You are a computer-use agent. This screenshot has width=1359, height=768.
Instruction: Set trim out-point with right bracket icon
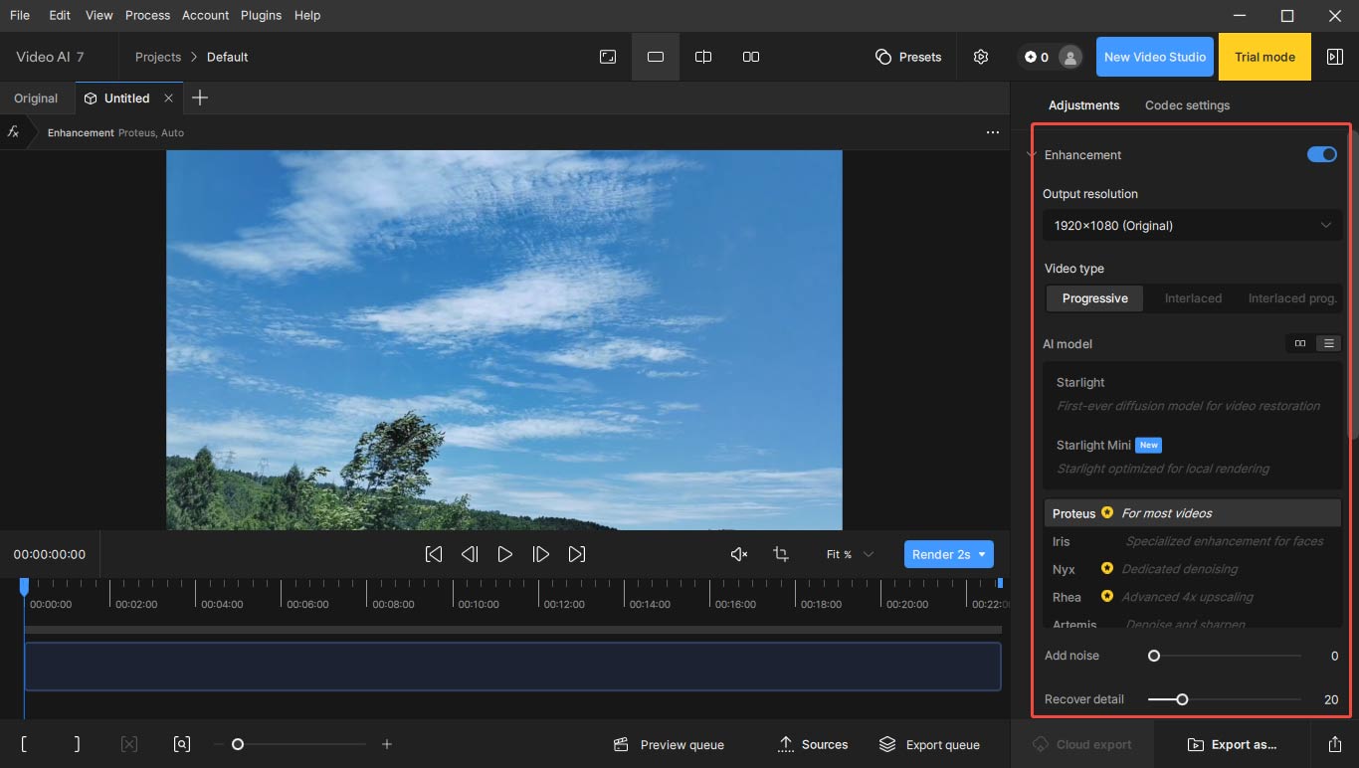pyautogui.click(x=77, y=744)
